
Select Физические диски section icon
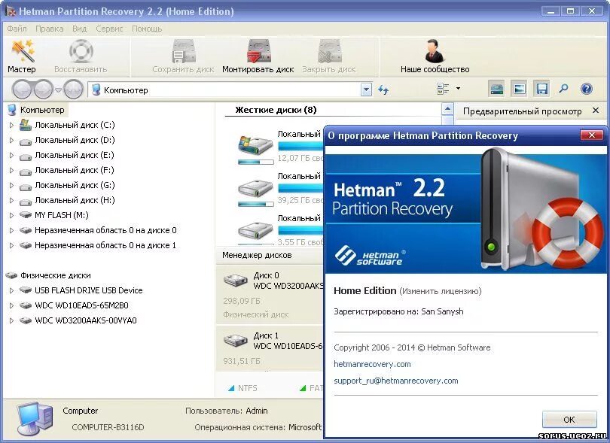(11, 275)
